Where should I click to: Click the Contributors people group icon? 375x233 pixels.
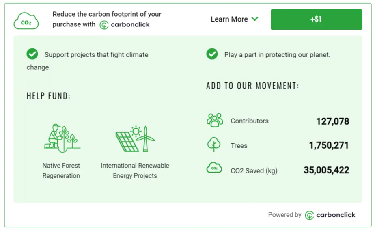pos(215,120)
